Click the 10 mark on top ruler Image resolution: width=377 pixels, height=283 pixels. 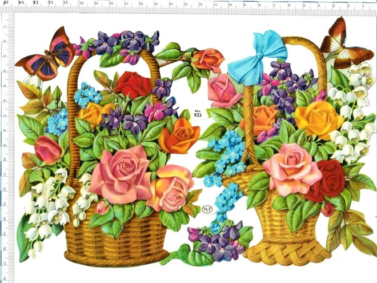tap(230, 4)
